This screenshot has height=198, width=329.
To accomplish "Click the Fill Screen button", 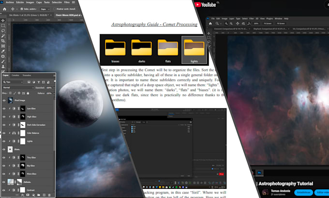I will (x=281, y=24).
